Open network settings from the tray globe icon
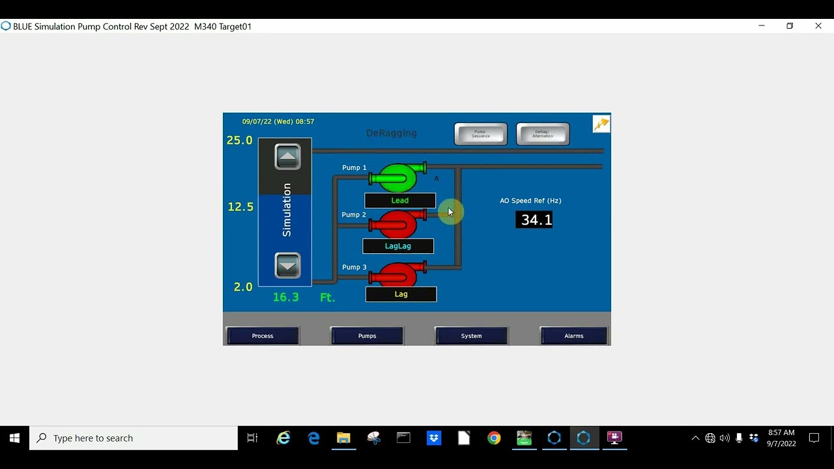This screenshot has width=834, height=469. (x=710, y=438)
